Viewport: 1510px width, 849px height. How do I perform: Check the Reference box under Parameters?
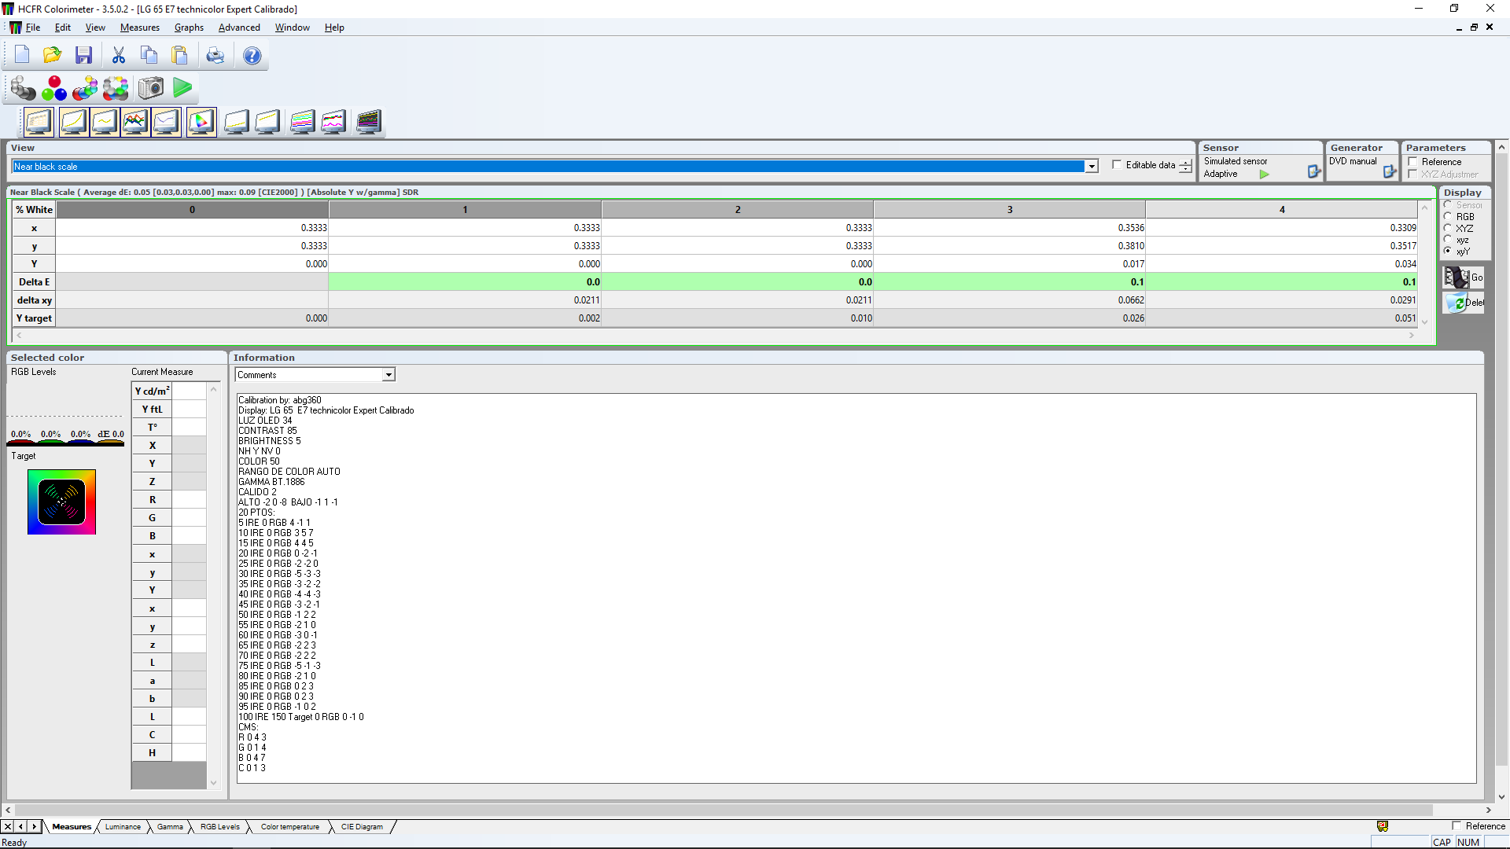[x=1413, y=162]
